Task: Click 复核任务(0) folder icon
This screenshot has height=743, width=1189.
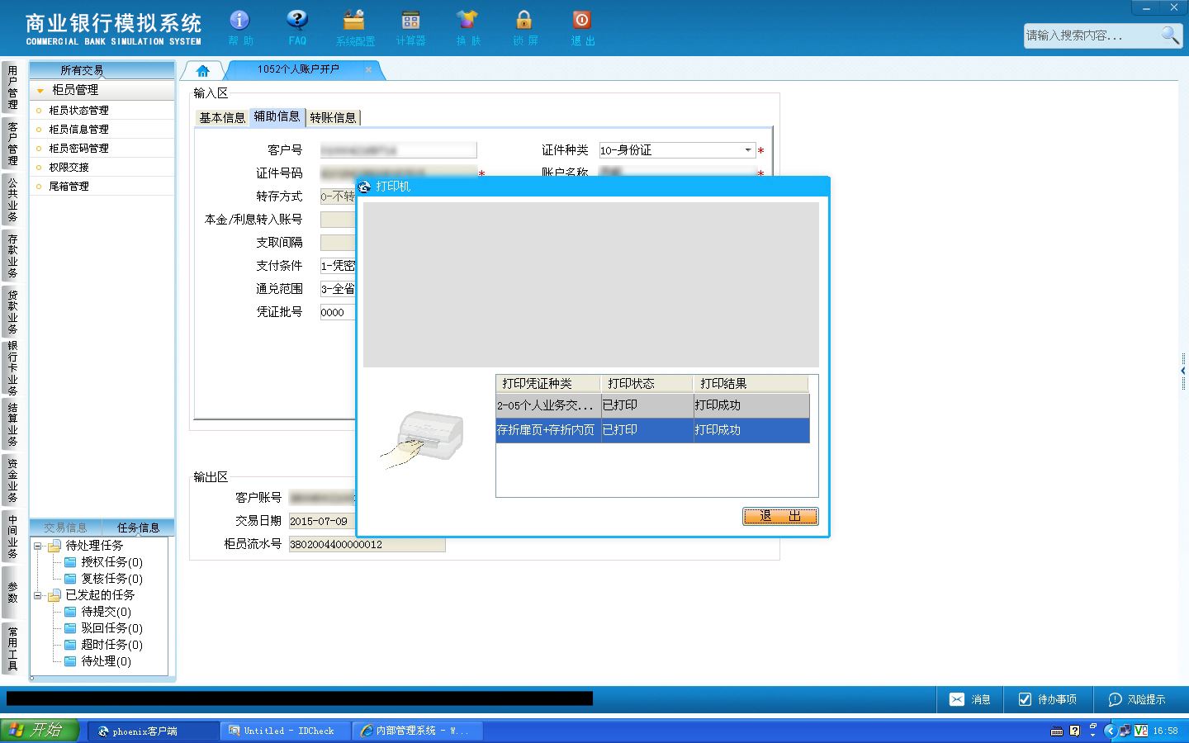Action: coord(71,579)
